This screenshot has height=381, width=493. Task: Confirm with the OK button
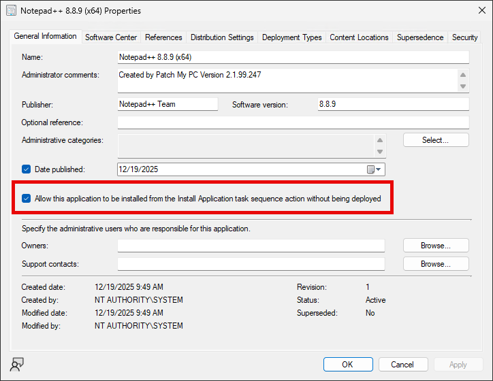[x=348, y=365]
